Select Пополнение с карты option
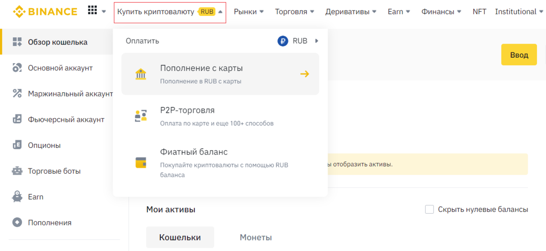546x251 pixels. (220, 74)
